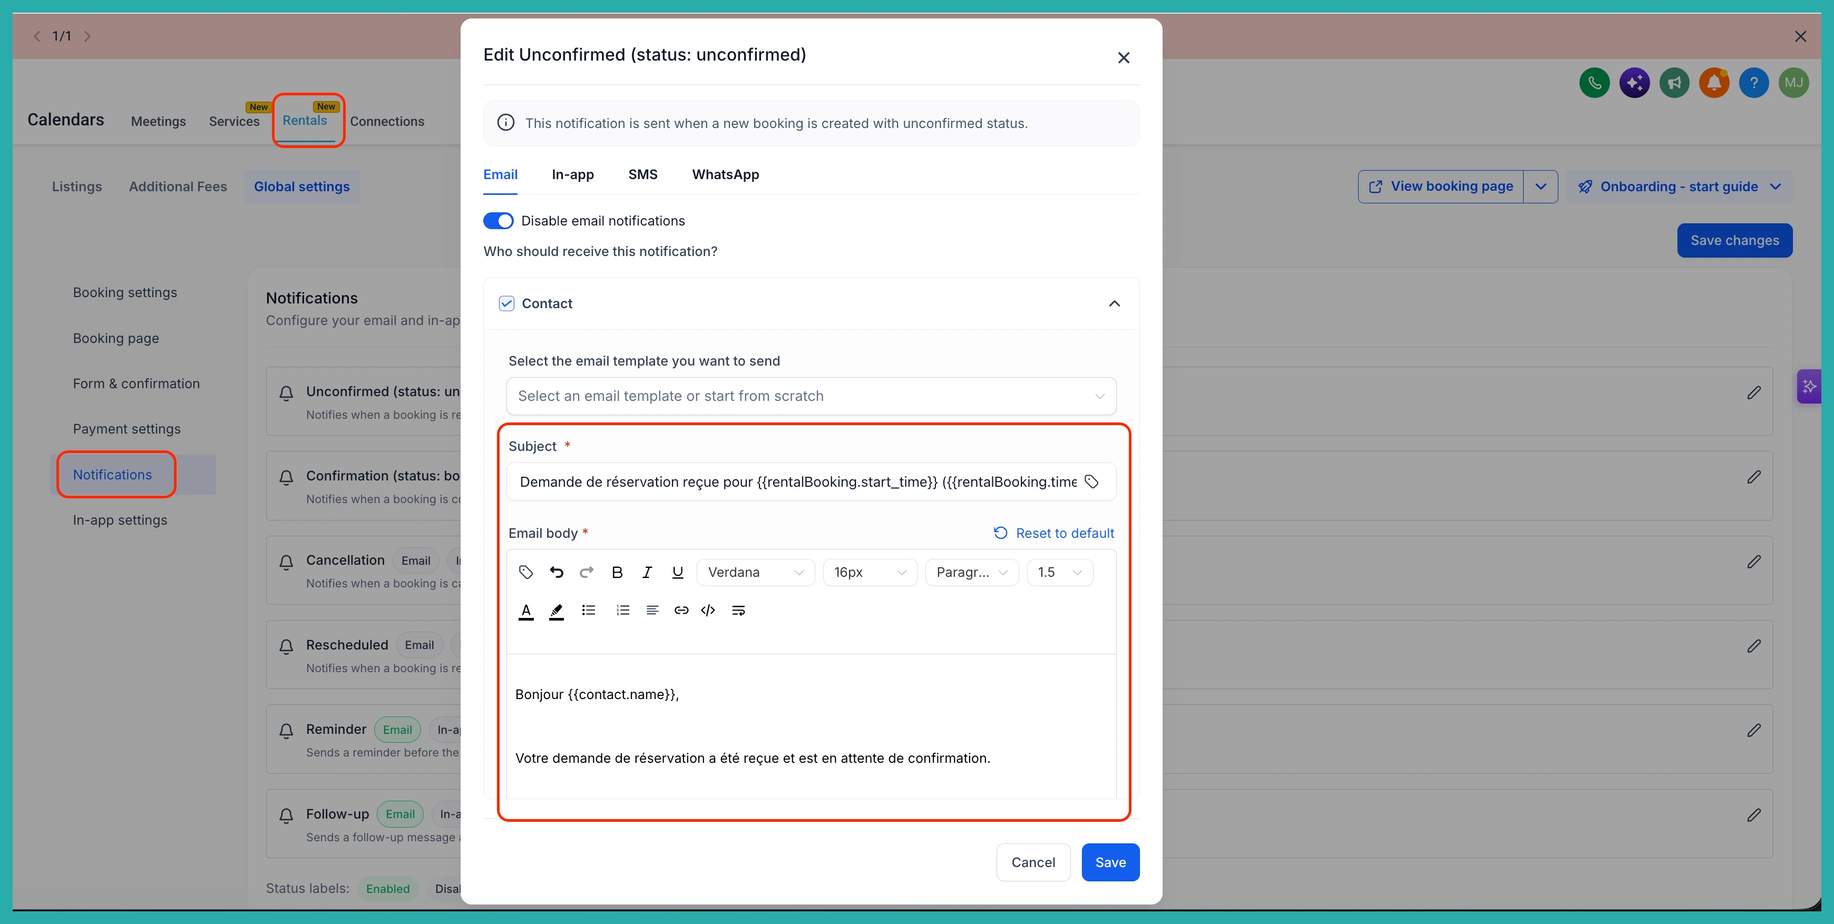Toggle underline formatting
The height and width of the screenshot is (924, 1834).
(x=678, y=572)
